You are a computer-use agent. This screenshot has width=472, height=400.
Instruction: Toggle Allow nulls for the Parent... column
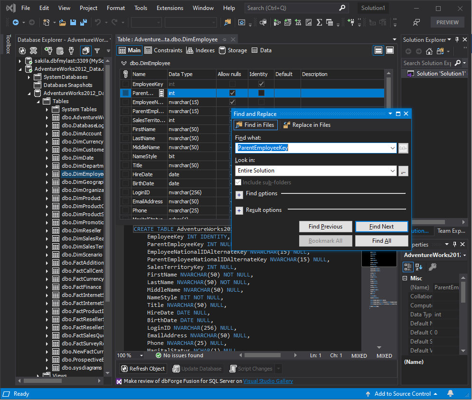pyautogui.click(x=232, y=93)
